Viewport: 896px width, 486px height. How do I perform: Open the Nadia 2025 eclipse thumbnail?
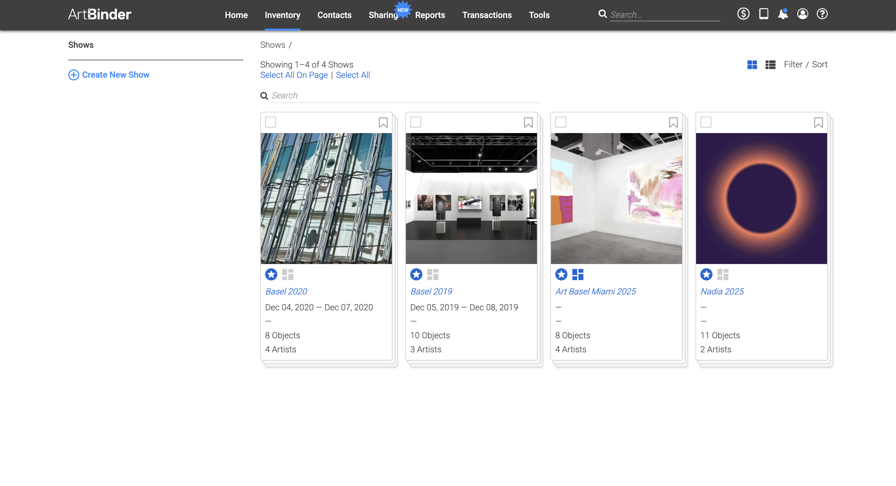pyautogui.click(x=761, y=198)
